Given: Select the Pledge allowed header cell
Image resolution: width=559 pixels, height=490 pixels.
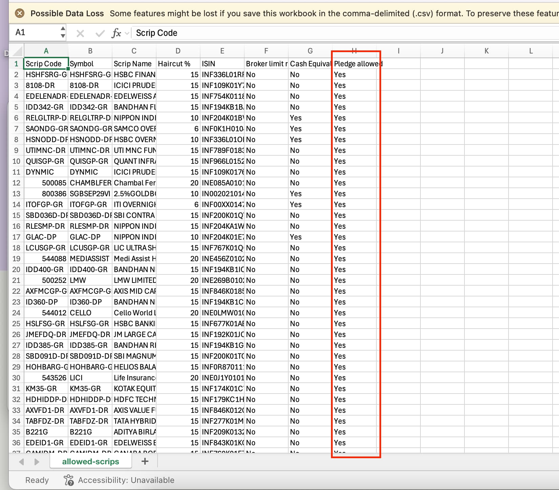Looking at the screenshot, I should 354,64.
